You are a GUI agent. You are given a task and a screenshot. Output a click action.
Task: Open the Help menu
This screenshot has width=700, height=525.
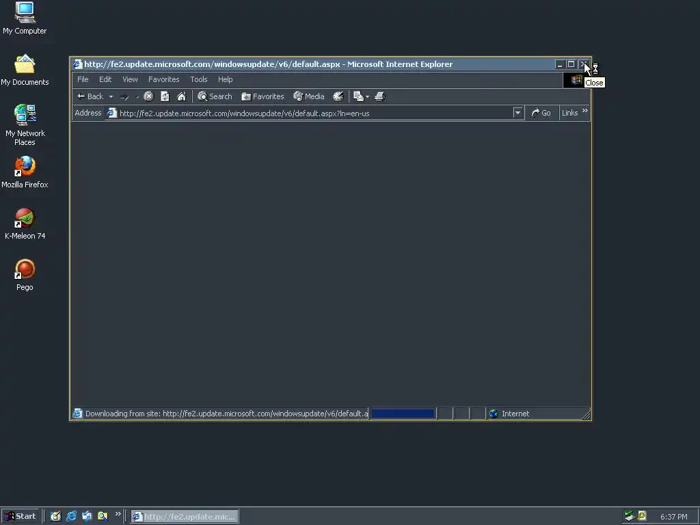225,79
